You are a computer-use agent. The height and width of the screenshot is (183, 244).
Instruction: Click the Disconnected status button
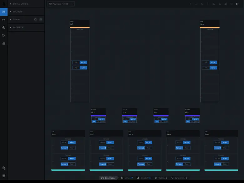click(108, 178)
